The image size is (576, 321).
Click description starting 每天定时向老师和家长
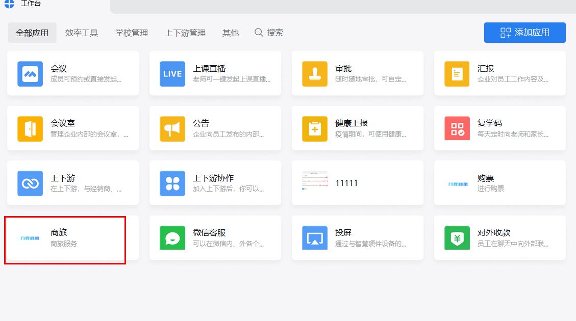(x=513, y=135)
